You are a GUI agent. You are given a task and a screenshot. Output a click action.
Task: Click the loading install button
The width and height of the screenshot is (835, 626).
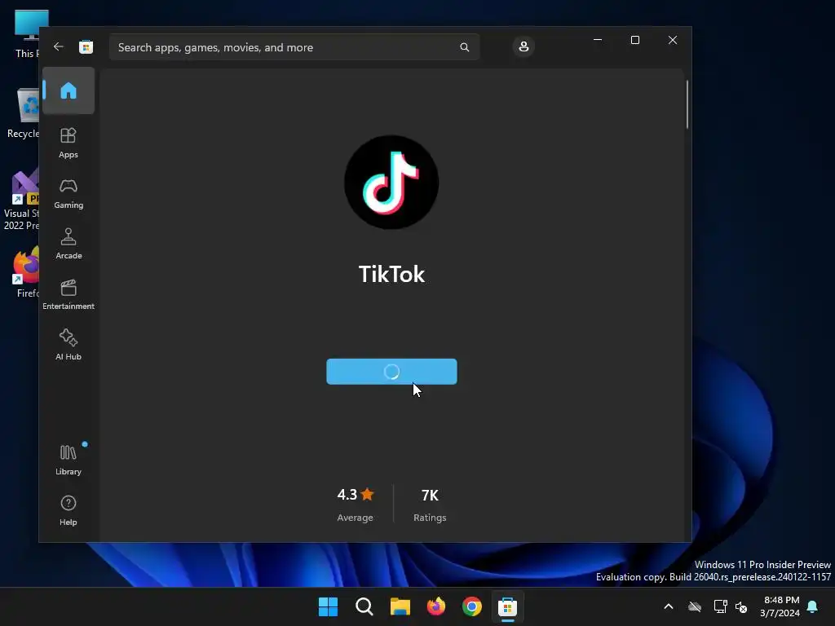click(391, 372)
